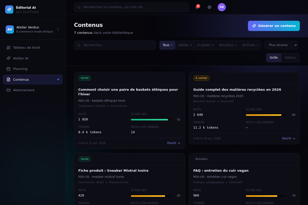Image resolution: width=308 pixels, height=205 pixels.
Task: Click the Validé badge on Sneaker Mistral card
Action: [x=85, y=159]
